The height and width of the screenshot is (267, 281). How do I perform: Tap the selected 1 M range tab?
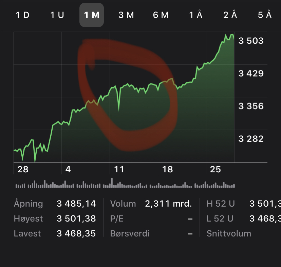point(92,15)
